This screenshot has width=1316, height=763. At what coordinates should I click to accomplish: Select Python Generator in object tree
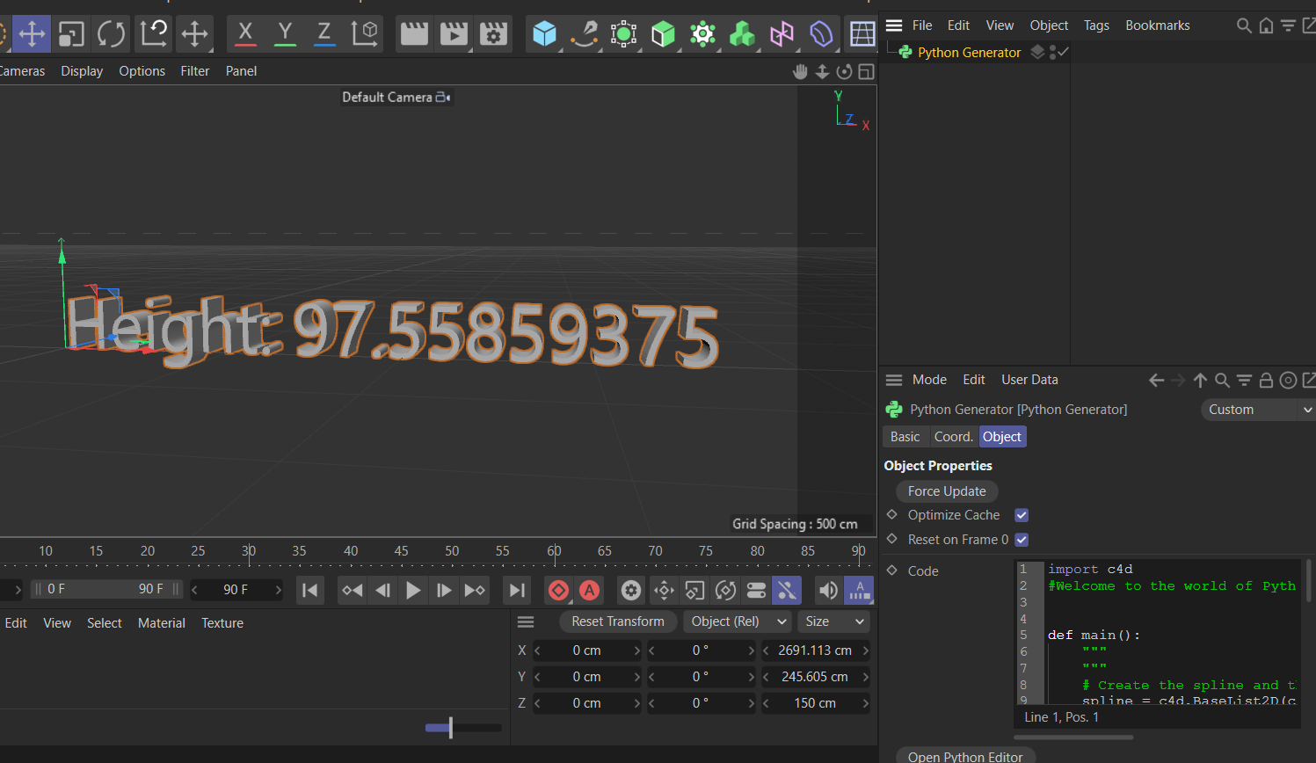coord(969,53)
